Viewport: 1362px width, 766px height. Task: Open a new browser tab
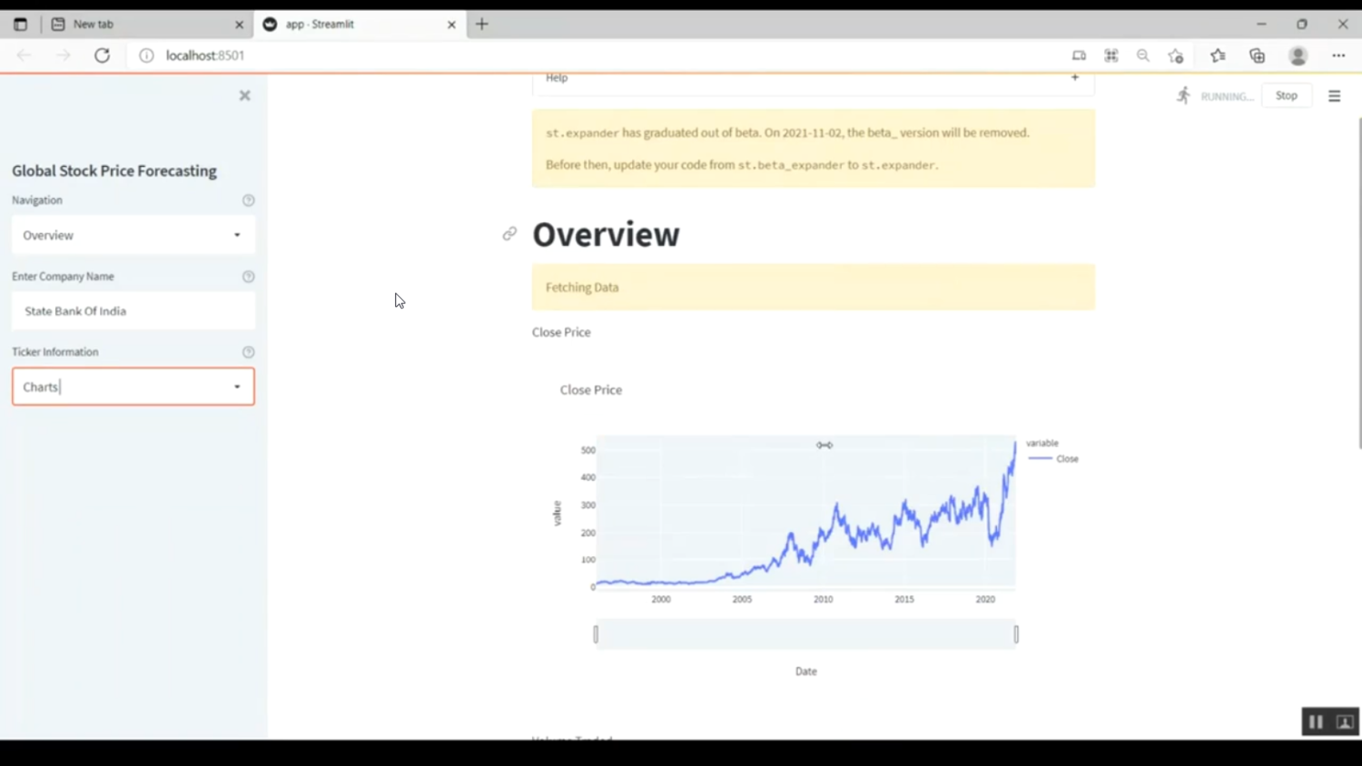(x=482, y=25)
